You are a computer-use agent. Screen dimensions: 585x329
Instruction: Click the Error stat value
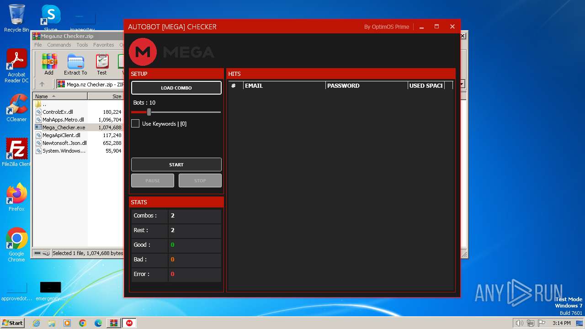[x=173, y=274]
